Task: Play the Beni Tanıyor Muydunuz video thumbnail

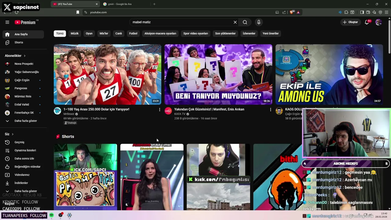Action: coord(218,75)
